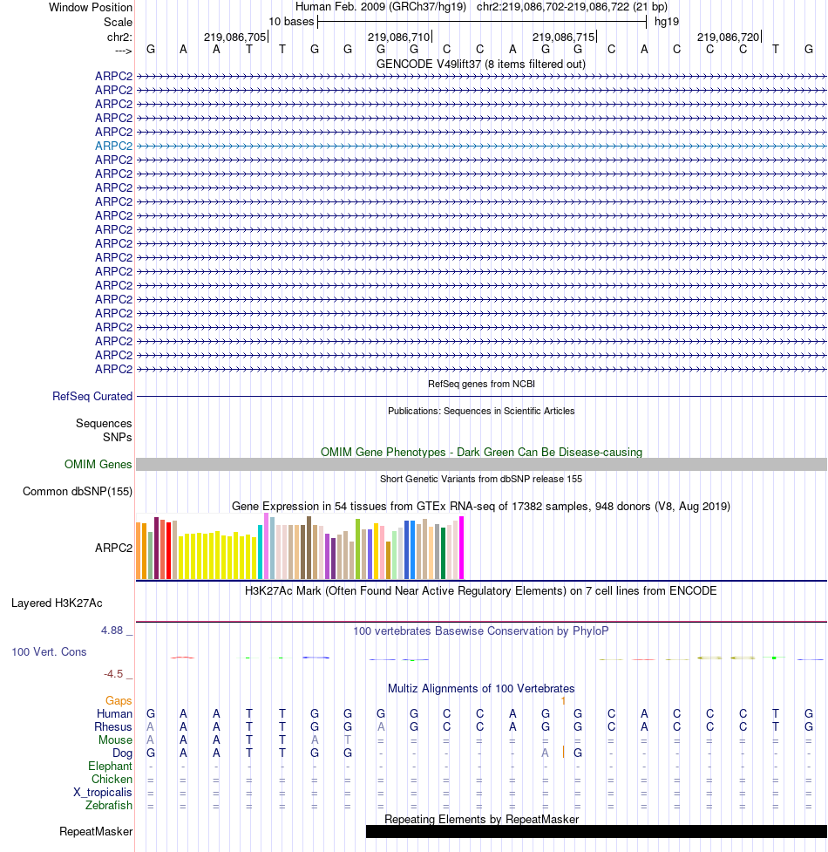The width and height of the screenshot is (828, 852).
Task: Select the X_tropicalis alignment row label
Action: coord(103,792)
